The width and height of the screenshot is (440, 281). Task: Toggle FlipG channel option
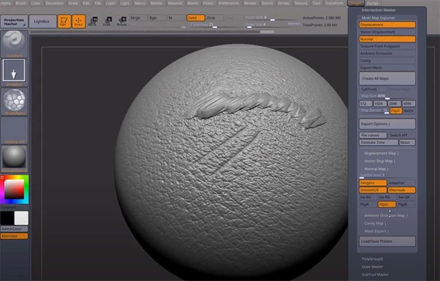coord(387,205)
